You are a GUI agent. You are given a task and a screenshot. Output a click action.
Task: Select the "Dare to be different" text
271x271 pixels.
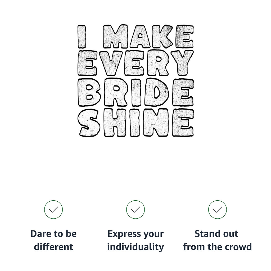pyautogui.click(x=53, y=240)
